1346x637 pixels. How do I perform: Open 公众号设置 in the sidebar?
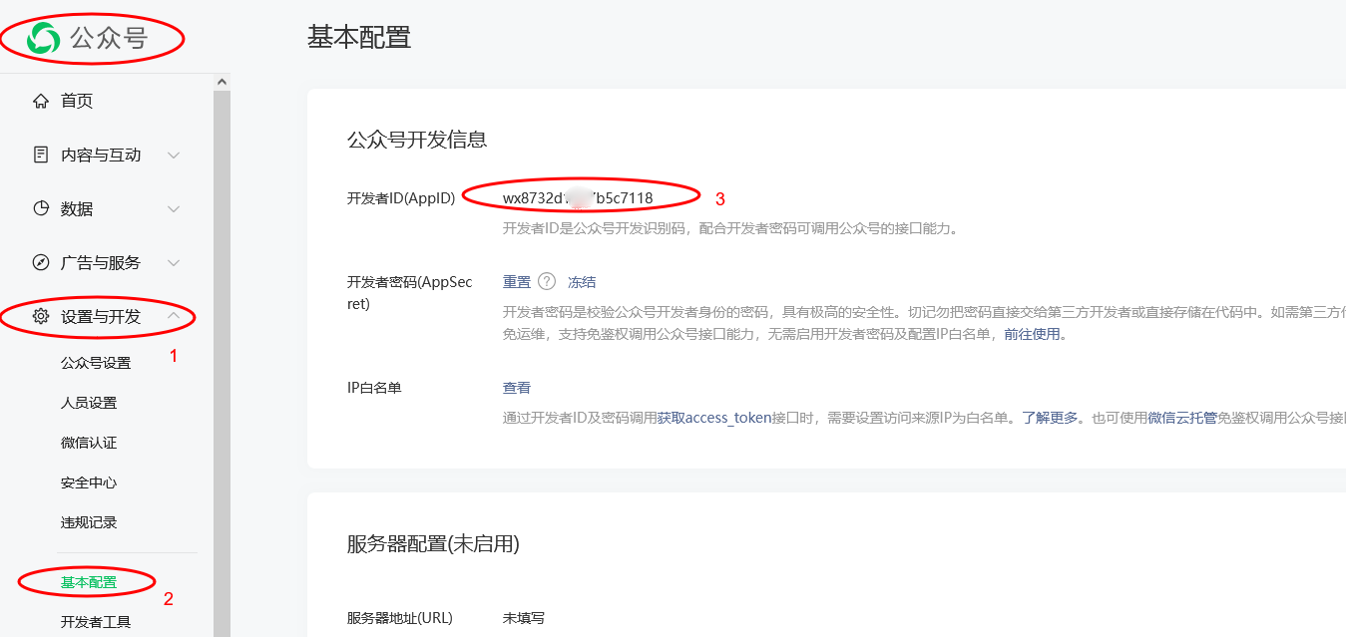pyautogui.click(x=96, y=363)
